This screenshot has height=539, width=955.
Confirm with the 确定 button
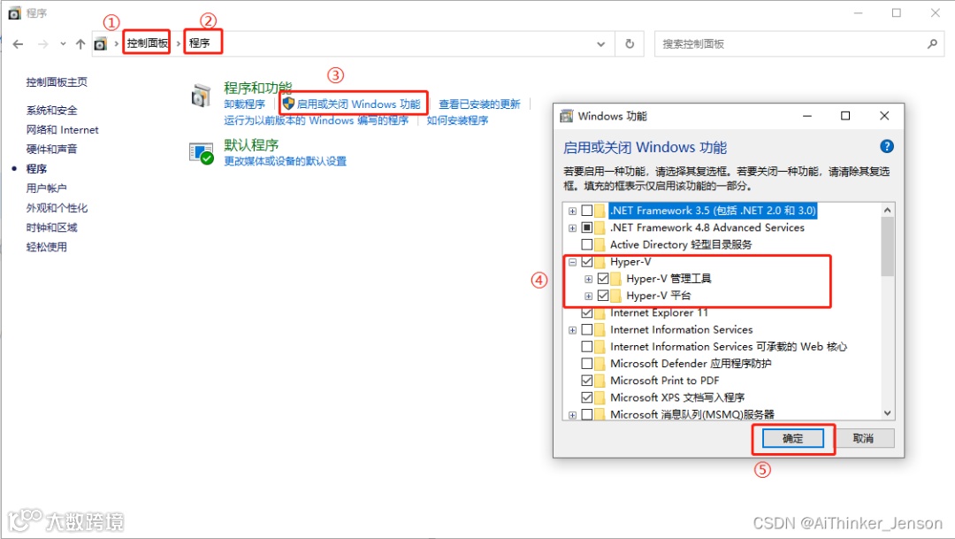click(x=792, y=438)
